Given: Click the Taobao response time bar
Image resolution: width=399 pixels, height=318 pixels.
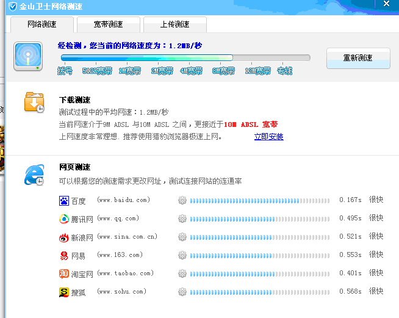Looking at the screenshot, I should 260,274.
